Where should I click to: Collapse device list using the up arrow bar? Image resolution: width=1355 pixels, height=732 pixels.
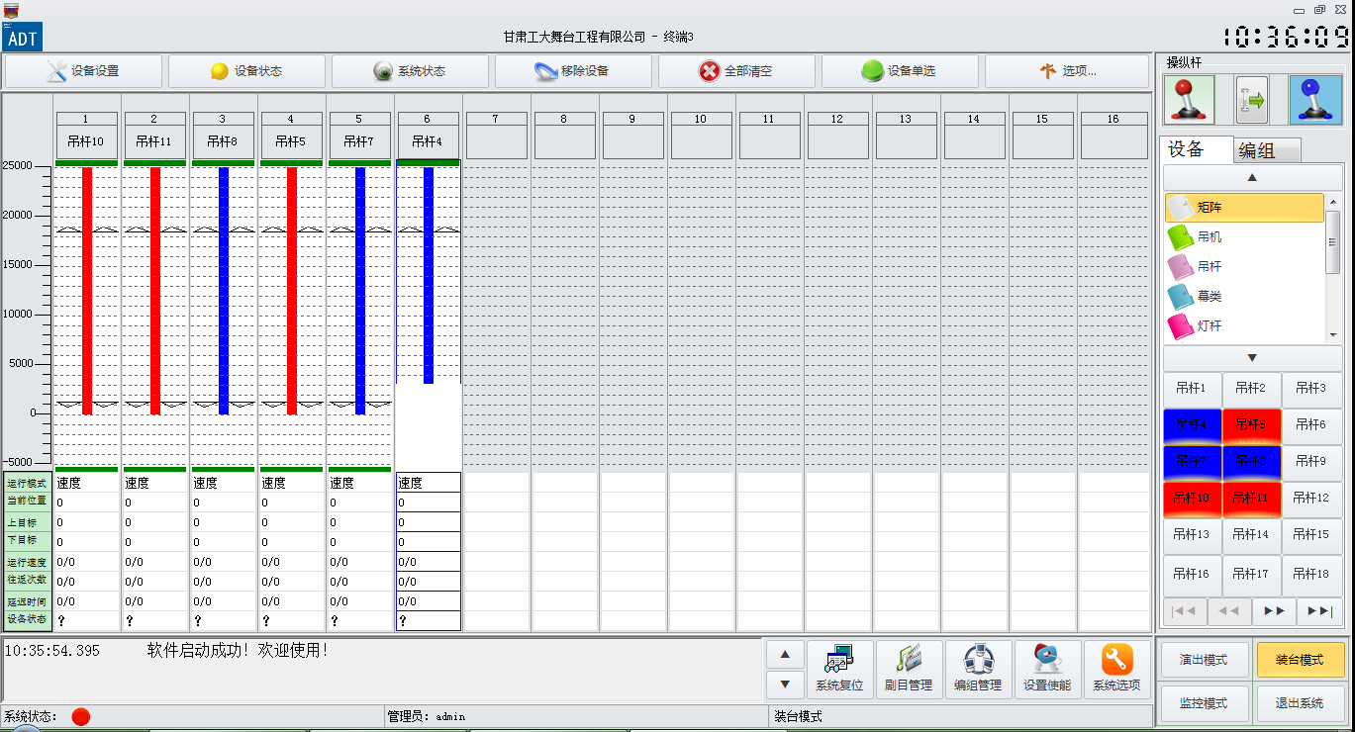point(1252,178)
